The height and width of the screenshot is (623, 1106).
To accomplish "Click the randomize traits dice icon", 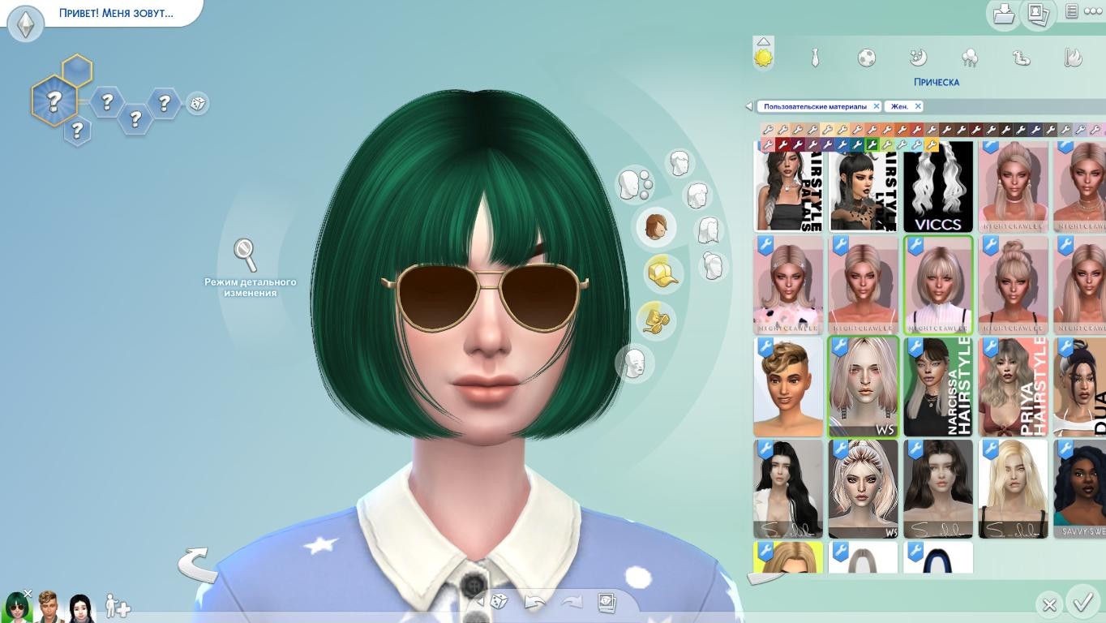I will click(x=197, y=103).
